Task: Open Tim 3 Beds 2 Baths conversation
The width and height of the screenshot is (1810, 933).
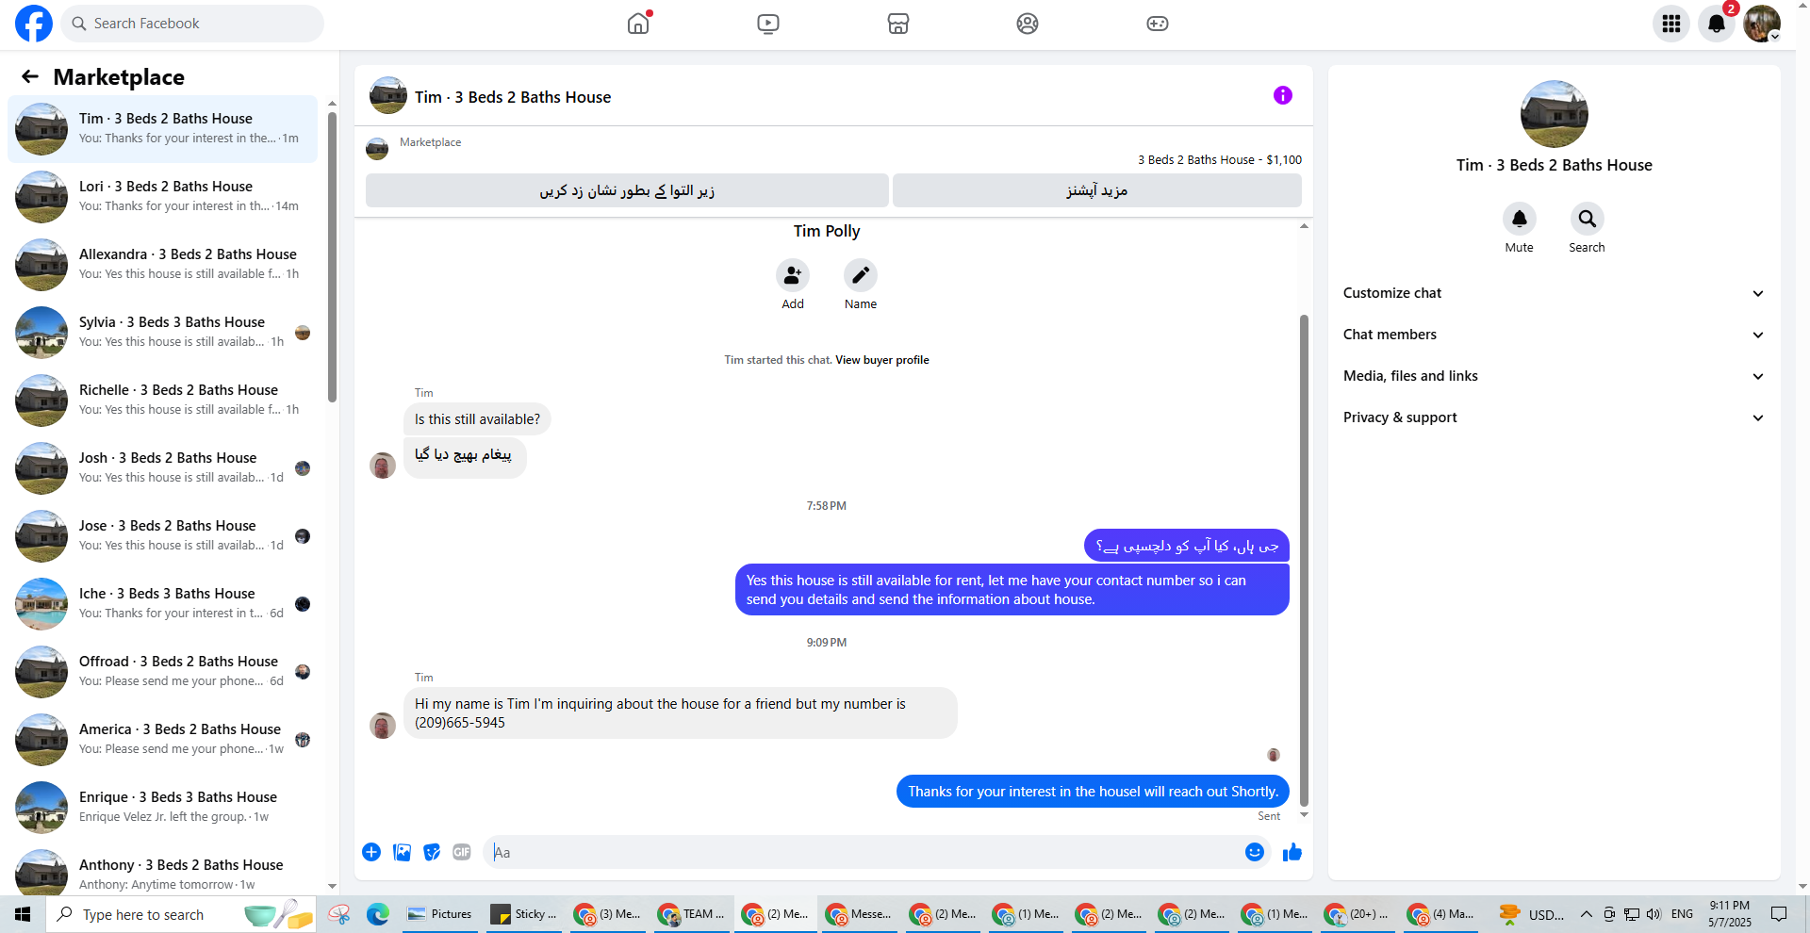Action: click(x=162, y=129)
